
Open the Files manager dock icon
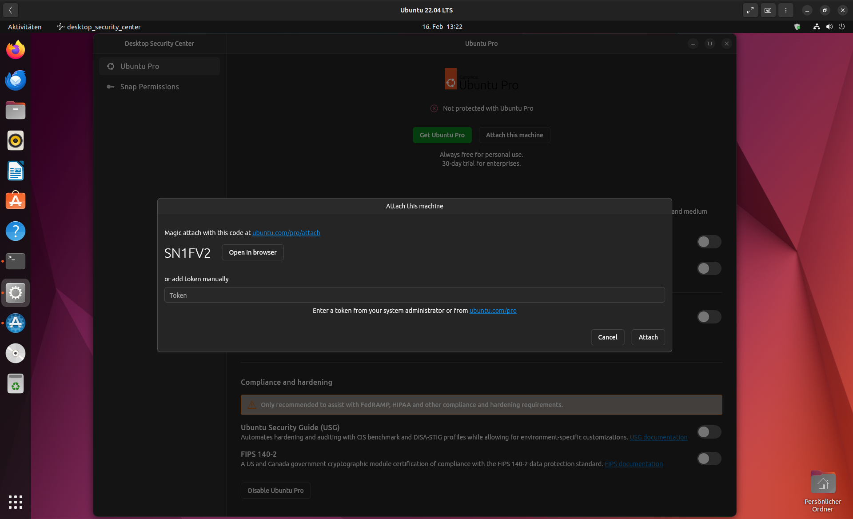pos(16,110)
